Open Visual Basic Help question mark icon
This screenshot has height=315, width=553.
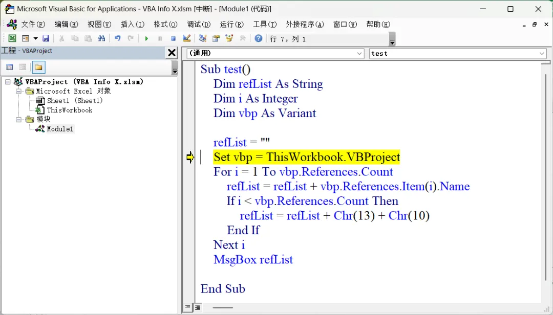pos(259,38)
